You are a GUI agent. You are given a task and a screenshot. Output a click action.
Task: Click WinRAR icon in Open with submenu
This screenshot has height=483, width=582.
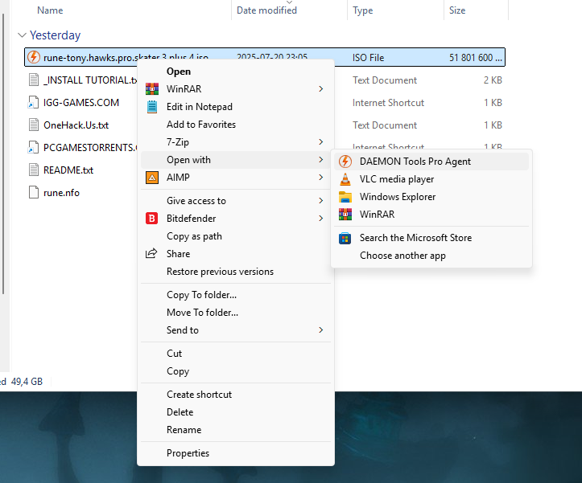click(x=345, y=215)
